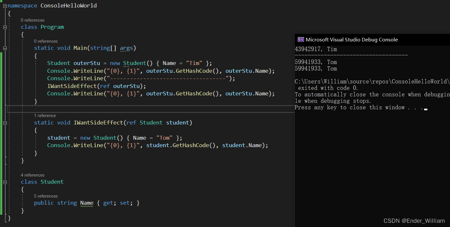Collapse the Main method body
Viewport: 450px width, 227px height.
[5, 48]
